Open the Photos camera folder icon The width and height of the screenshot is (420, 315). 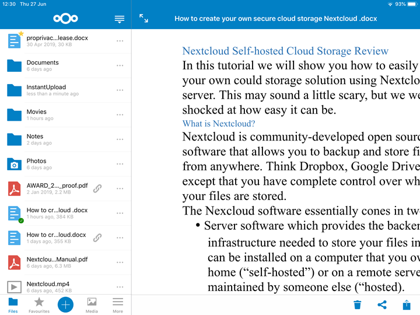point(14,164)
